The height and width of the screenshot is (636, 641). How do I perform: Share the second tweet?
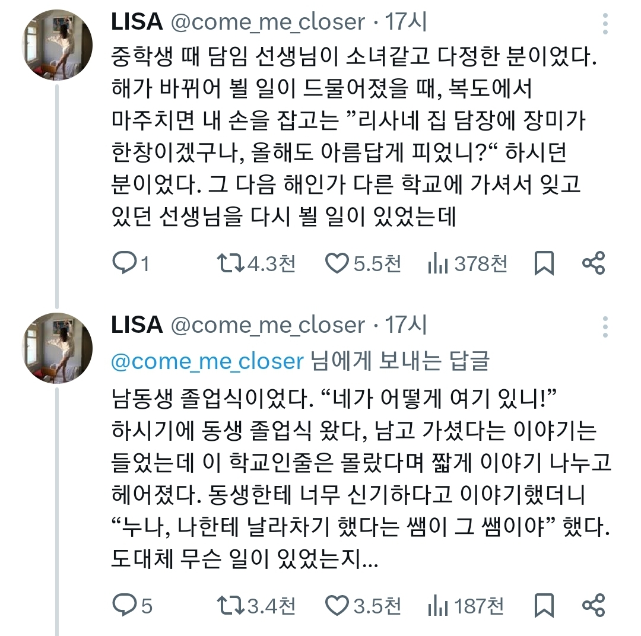coord(594,606)
